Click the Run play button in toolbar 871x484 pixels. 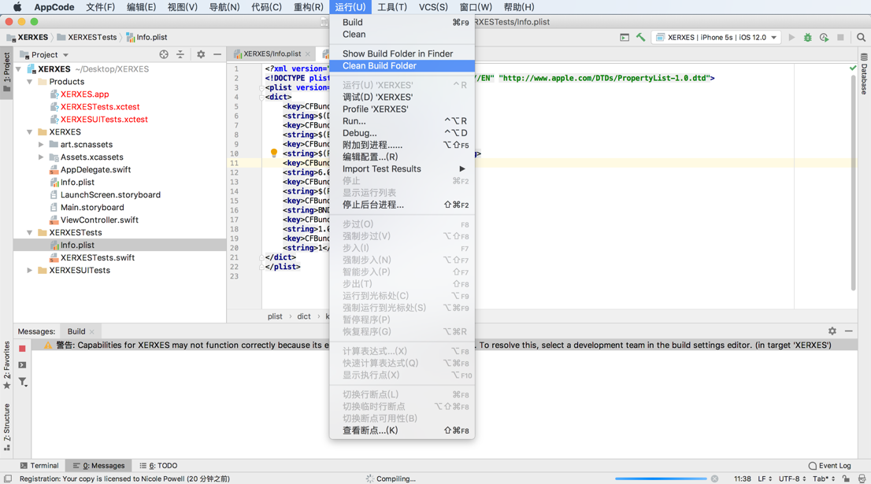(791, 37)
